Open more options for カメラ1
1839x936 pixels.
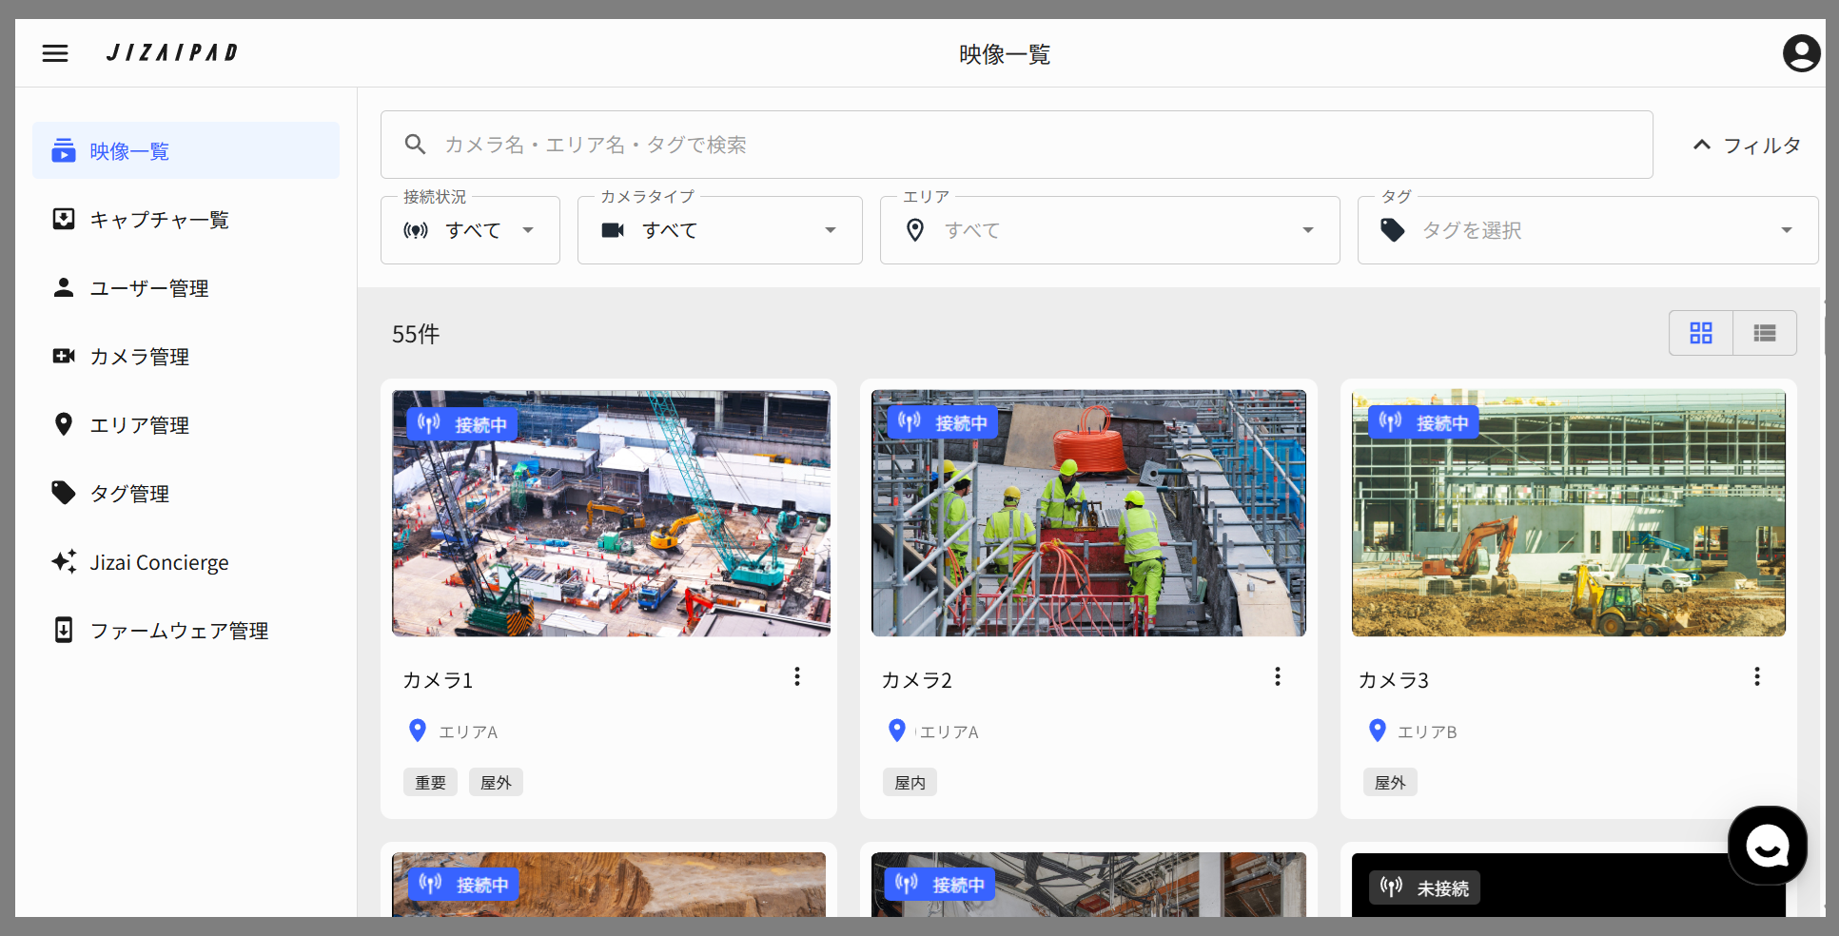(x=797, y=676)
